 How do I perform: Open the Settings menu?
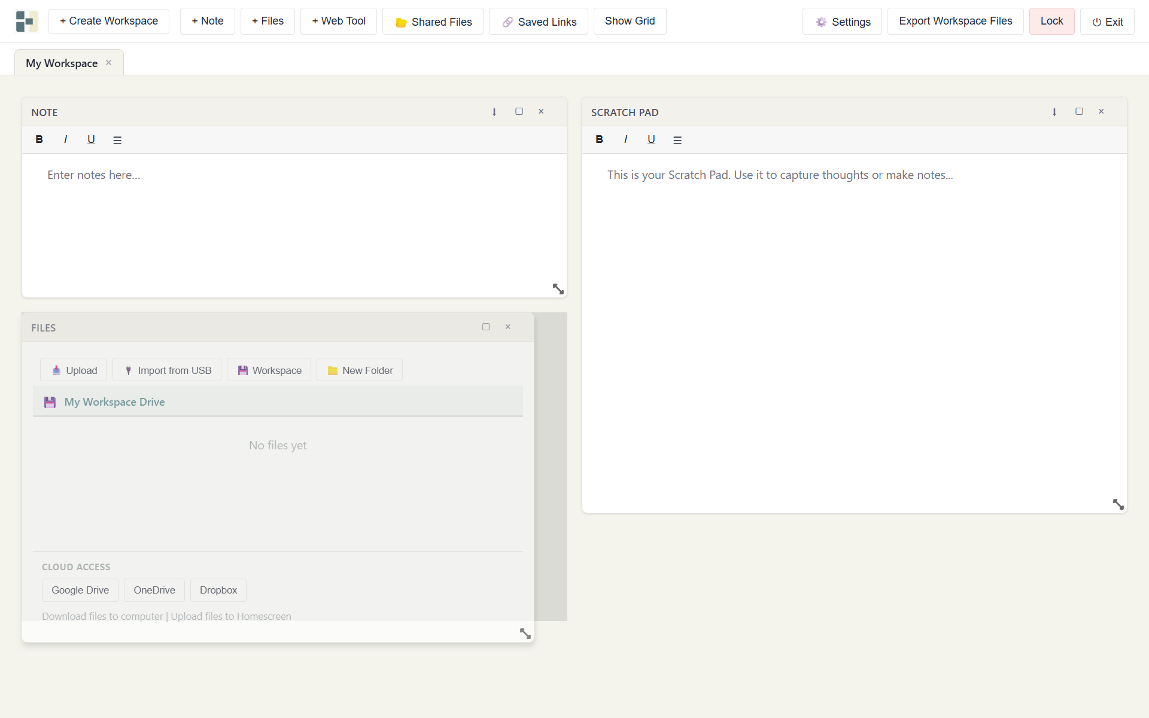coord(842,21)
